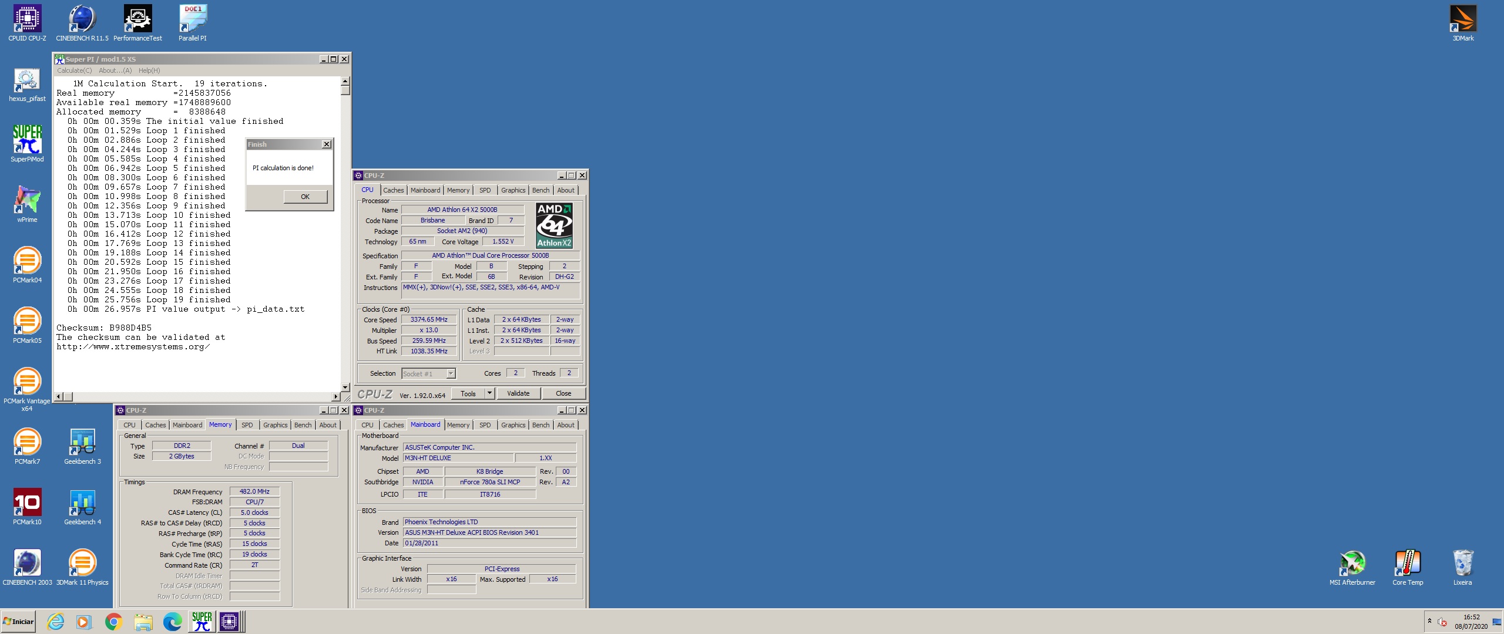Launch the MSI Afterburner desktop shortcut

1352,567
